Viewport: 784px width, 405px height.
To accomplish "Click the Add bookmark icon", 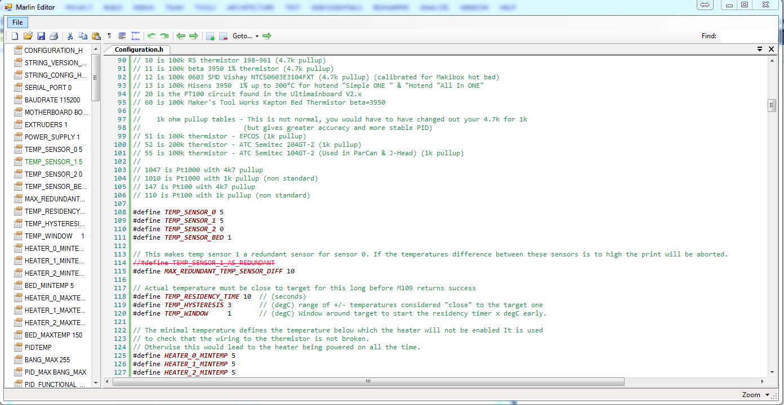I will [210, 36].
